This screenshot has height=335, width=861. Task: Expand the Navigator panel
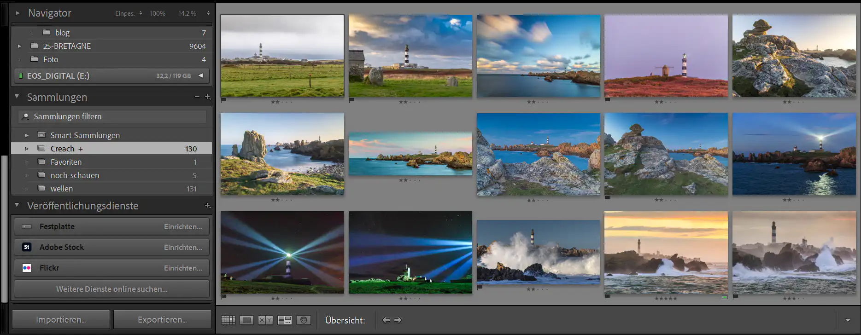pos(18,13)
